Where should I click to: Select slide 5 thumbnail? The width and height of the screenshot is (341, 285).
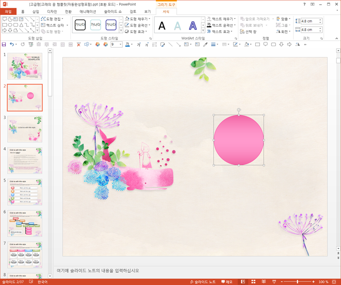[25, 192]
